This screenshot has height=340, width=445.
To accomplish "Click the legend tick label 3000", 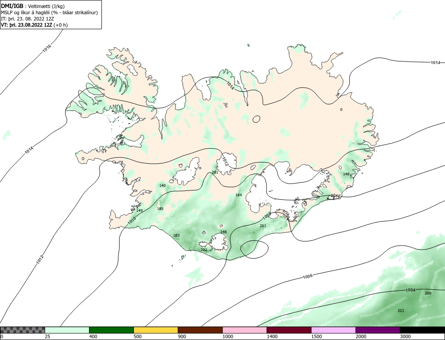I will point(405,336).
